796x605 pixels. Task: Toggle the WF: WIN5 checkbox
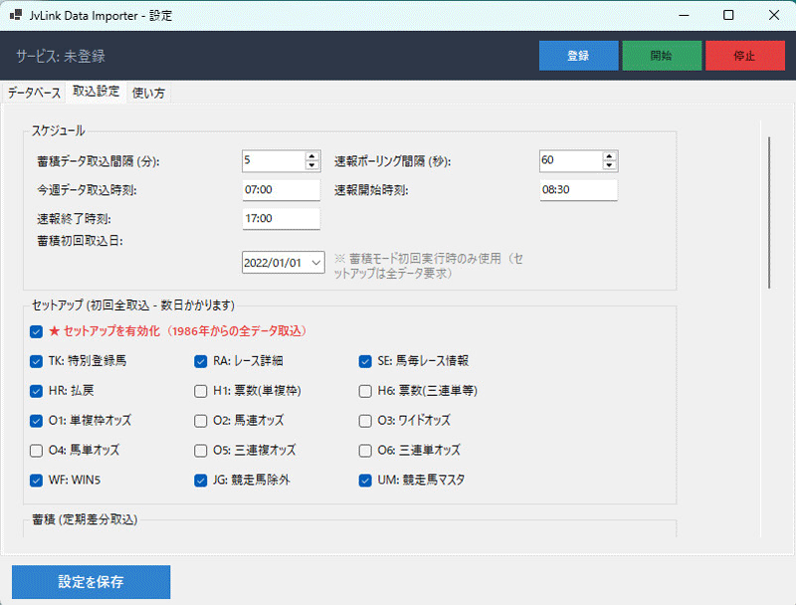(37, 481)
